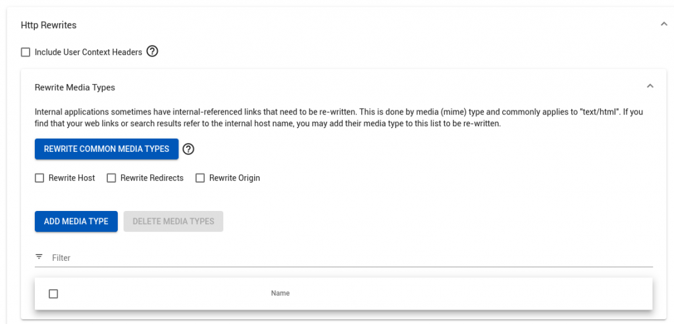Open help icon beside Include User Context Headers
The width and height of the screenshot is (674, 324).
[152, 51]
